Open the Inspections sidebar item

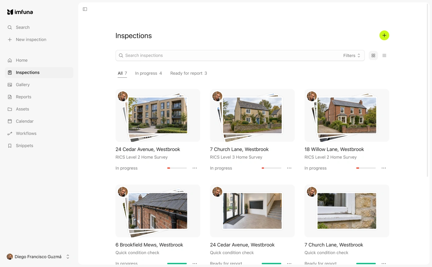pos(39,73)
